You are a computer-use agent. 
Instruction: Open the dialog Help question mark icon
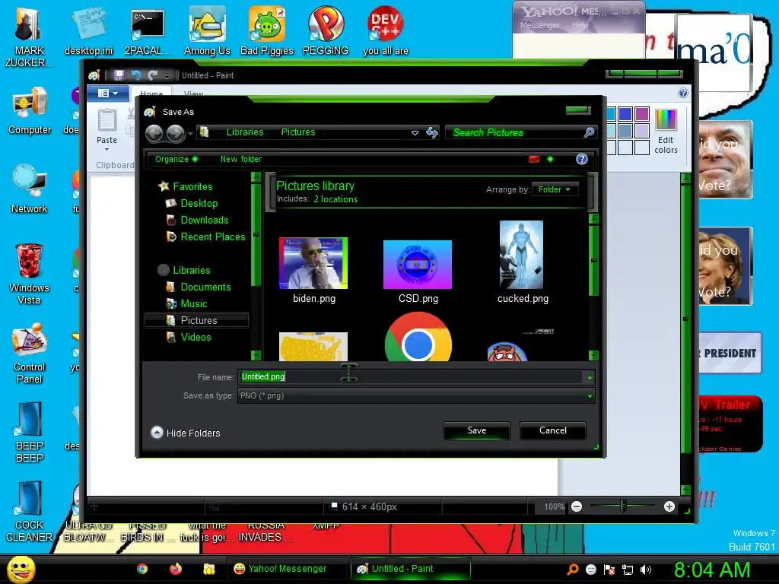pyautogui.click(x=582, y=159)
